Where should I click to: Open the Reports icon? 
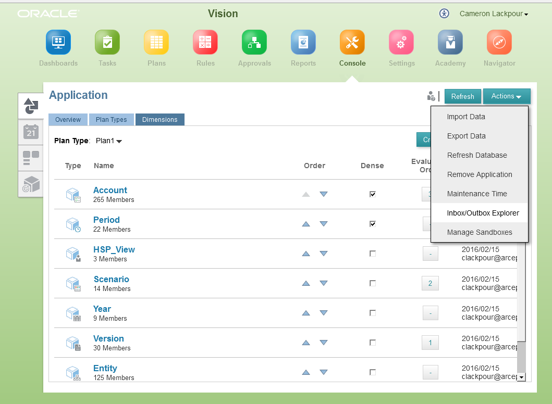(x=303, y=42)
